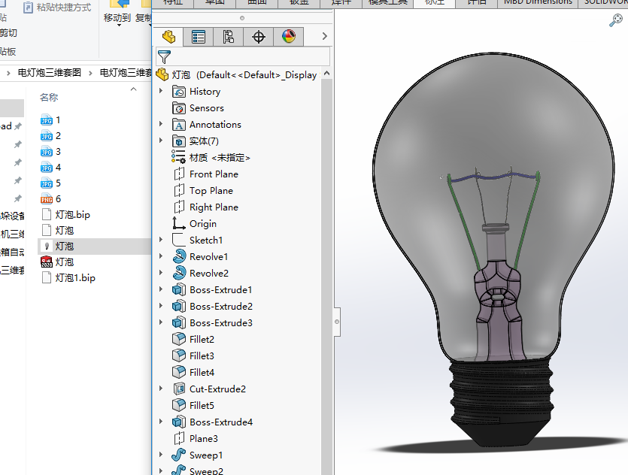The image size is (628, 475).
Task: Click the magnifier search icon in viewport
Action: tap(615, 20)
